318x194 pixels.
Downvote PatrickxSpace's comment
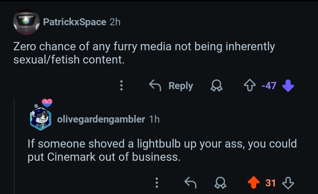click(x=288, y=86)
